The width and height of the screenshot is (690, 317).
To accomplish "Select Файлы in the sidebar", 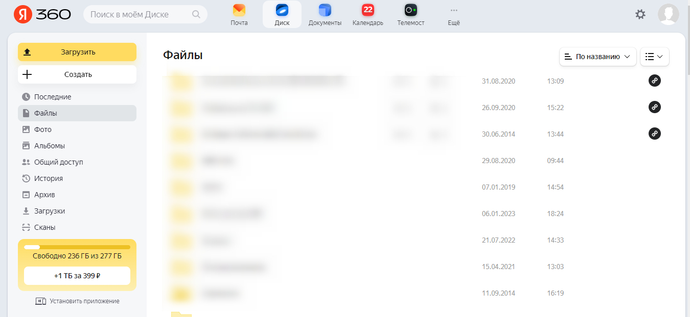I will (x=77, y=113).
